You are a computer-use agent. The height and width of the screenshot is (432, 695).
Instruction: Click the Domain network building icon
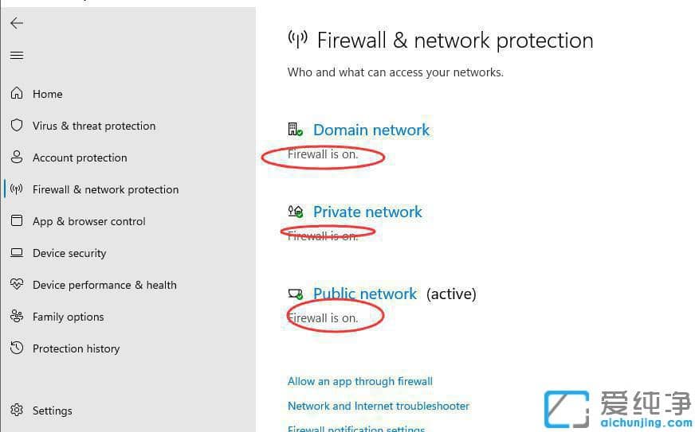click(295, 130)
